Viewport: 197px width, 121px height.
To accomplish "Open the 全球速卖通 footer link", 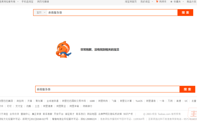I will [52, 101].
